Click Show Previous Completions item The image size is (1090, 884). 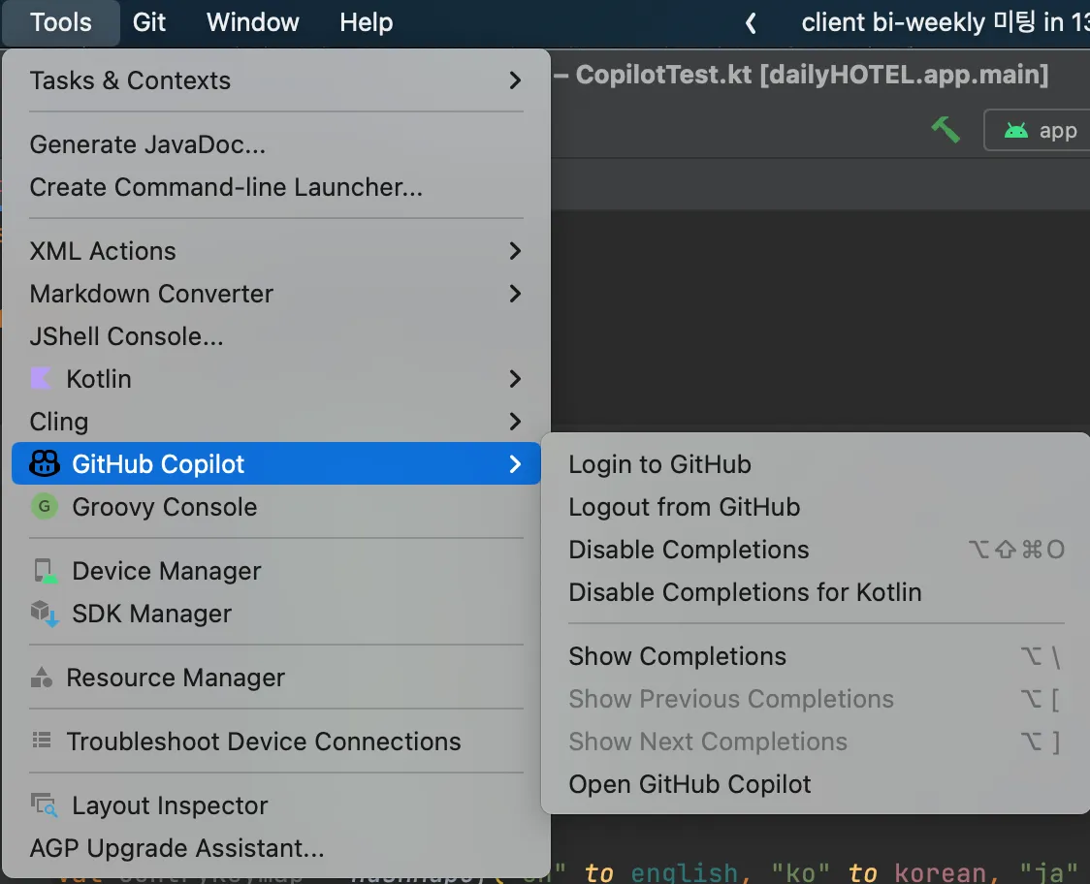[817, 699]
